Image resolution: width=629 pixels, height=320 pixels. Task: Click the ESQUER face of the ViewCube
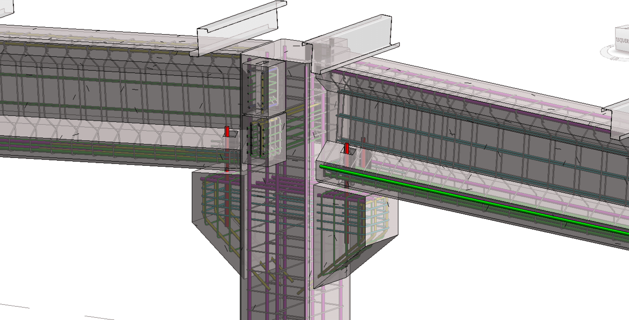622,40
